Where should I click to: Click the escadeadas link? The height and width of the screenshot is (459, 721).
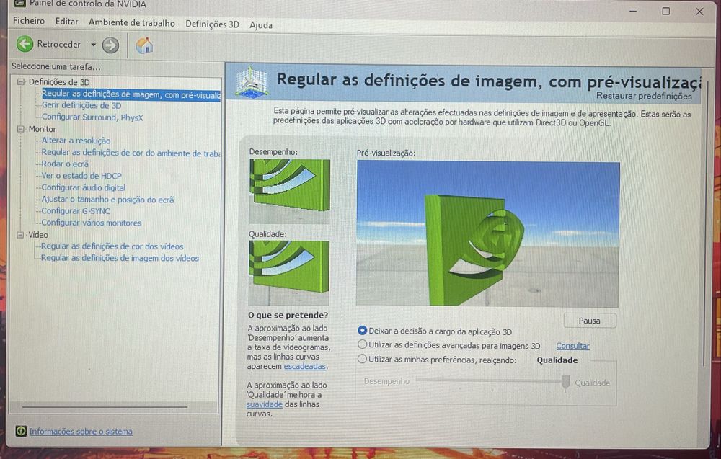304,367
